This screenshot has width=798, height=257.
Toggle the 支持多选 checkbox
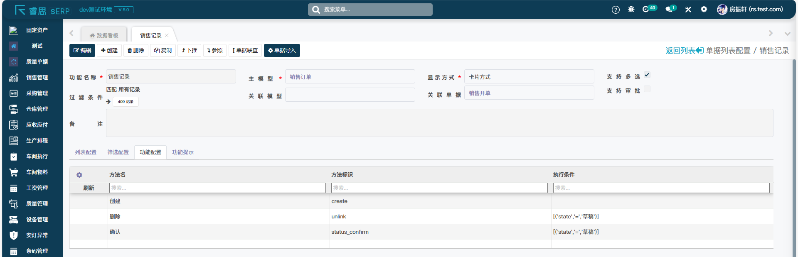(x=647, y=75)
